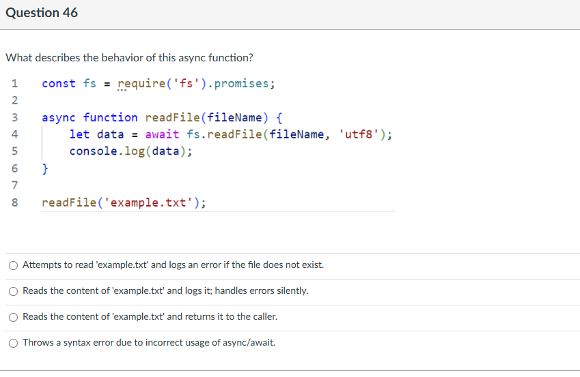Select radio for 'Attempts to read example.txt' answer
The image size is (580, 377).
pos(13,265)
